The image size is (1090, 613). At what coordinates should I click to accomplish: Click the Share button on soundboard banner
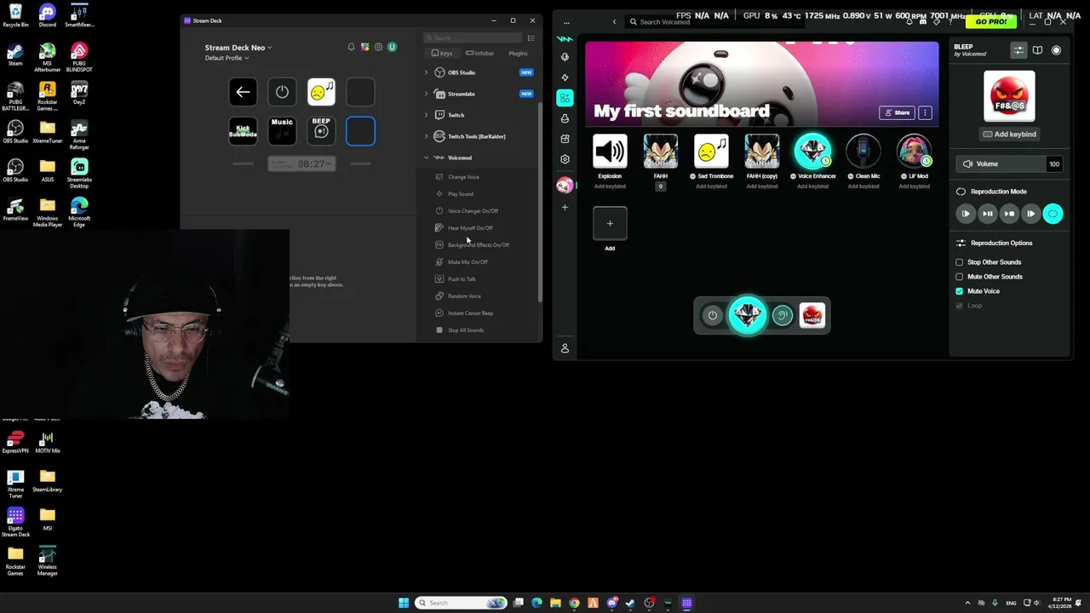(898, 112)
